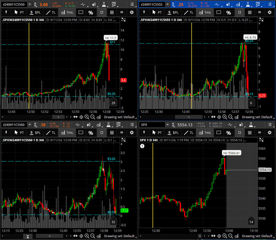
Task: Expand the SPX symbol selector dropdown
Action: coord(167,125)
